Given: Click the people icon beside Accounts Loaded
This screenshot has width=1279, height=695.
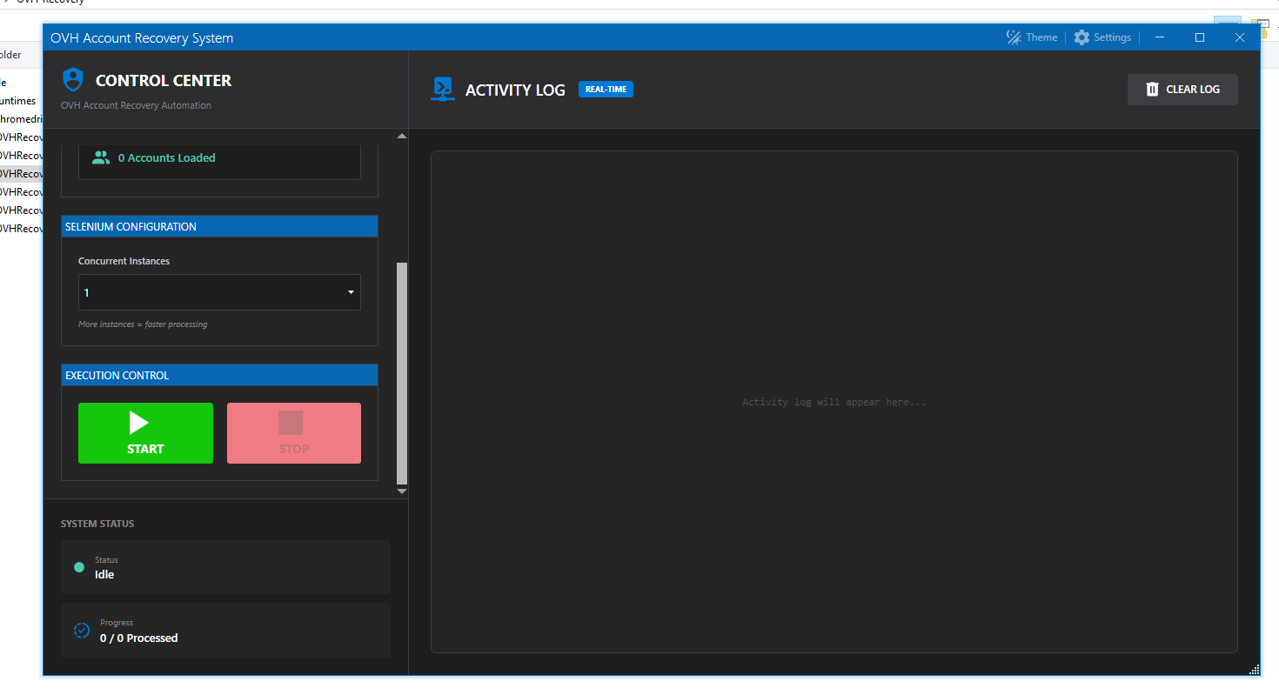Looking at the screenshot, I should [101, 157].
